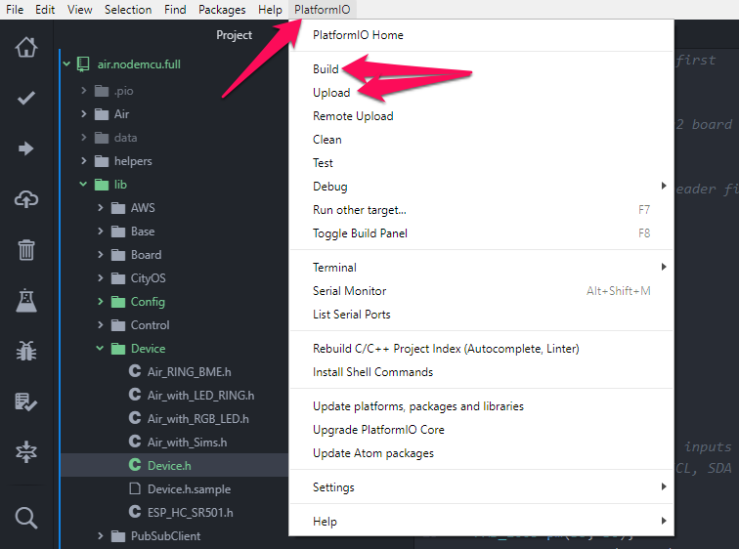
Task: Expand the .pio folder chevron
Action: click(83, 90)
